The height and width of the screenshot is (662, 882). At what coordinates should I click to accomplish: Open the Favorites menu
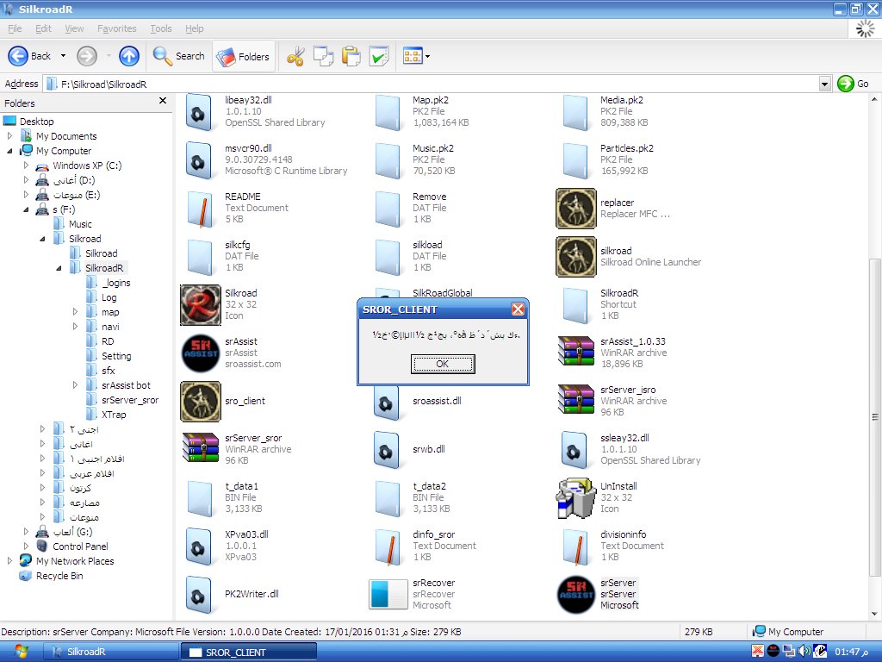pos(116,28)
